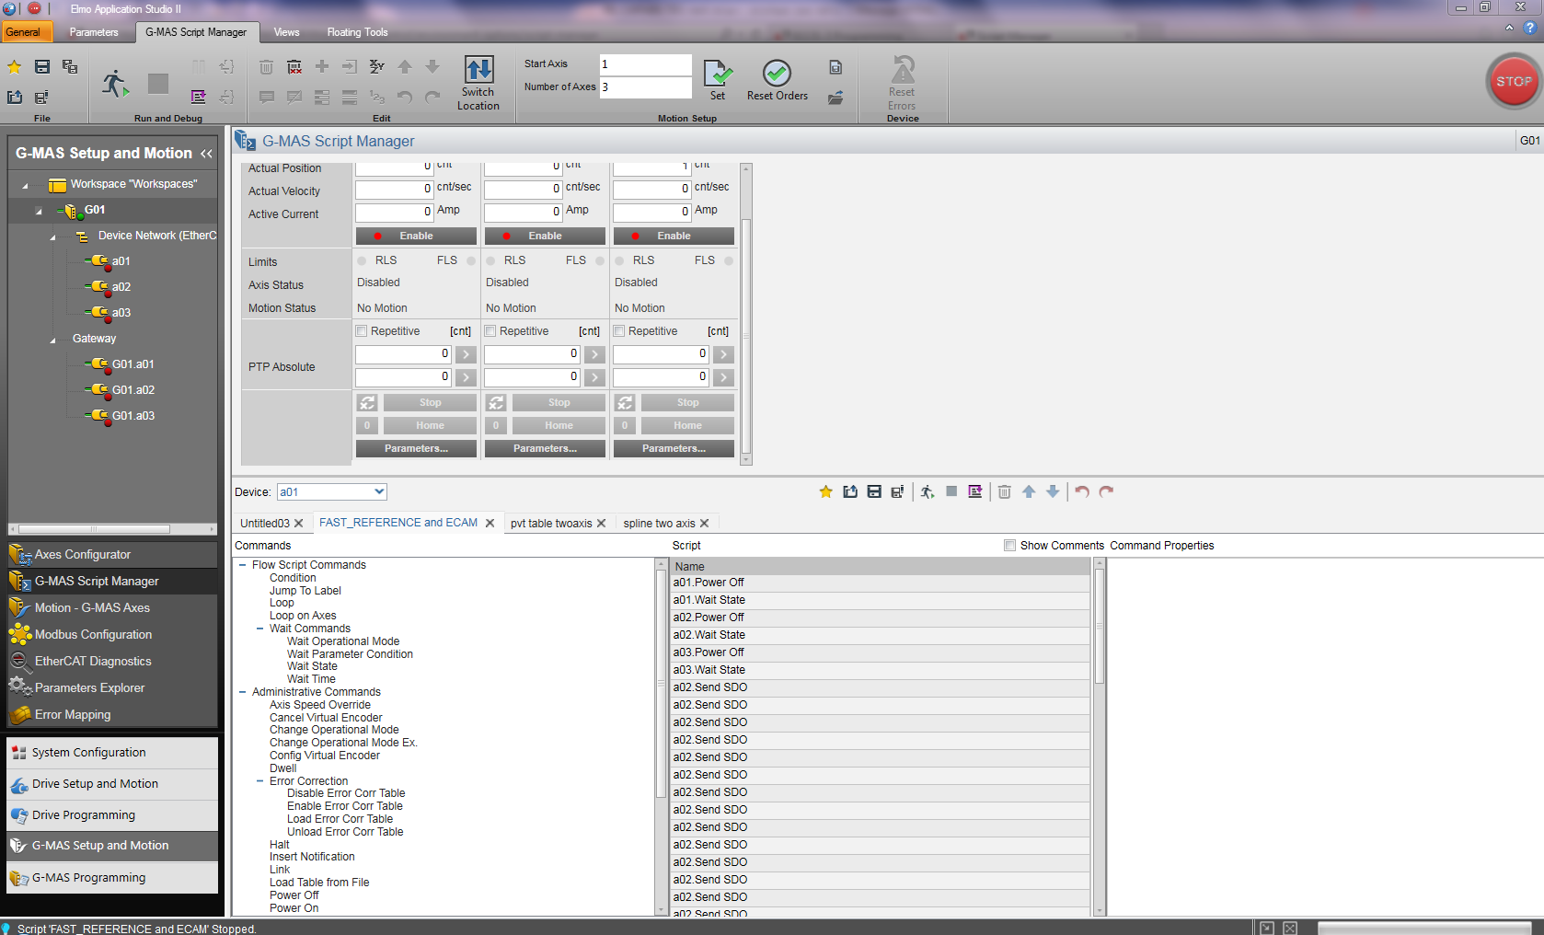Click the star icon in the script editor toolbar
Image resolution: width=1544 pixels, height=935 pixels.
coord(826,491)
